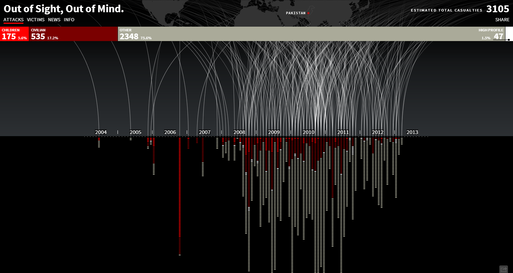Image resolution: width=513 pixels, height=273 pixels.
Task: Switch to the VICTIMS tab
Action: 36,20
